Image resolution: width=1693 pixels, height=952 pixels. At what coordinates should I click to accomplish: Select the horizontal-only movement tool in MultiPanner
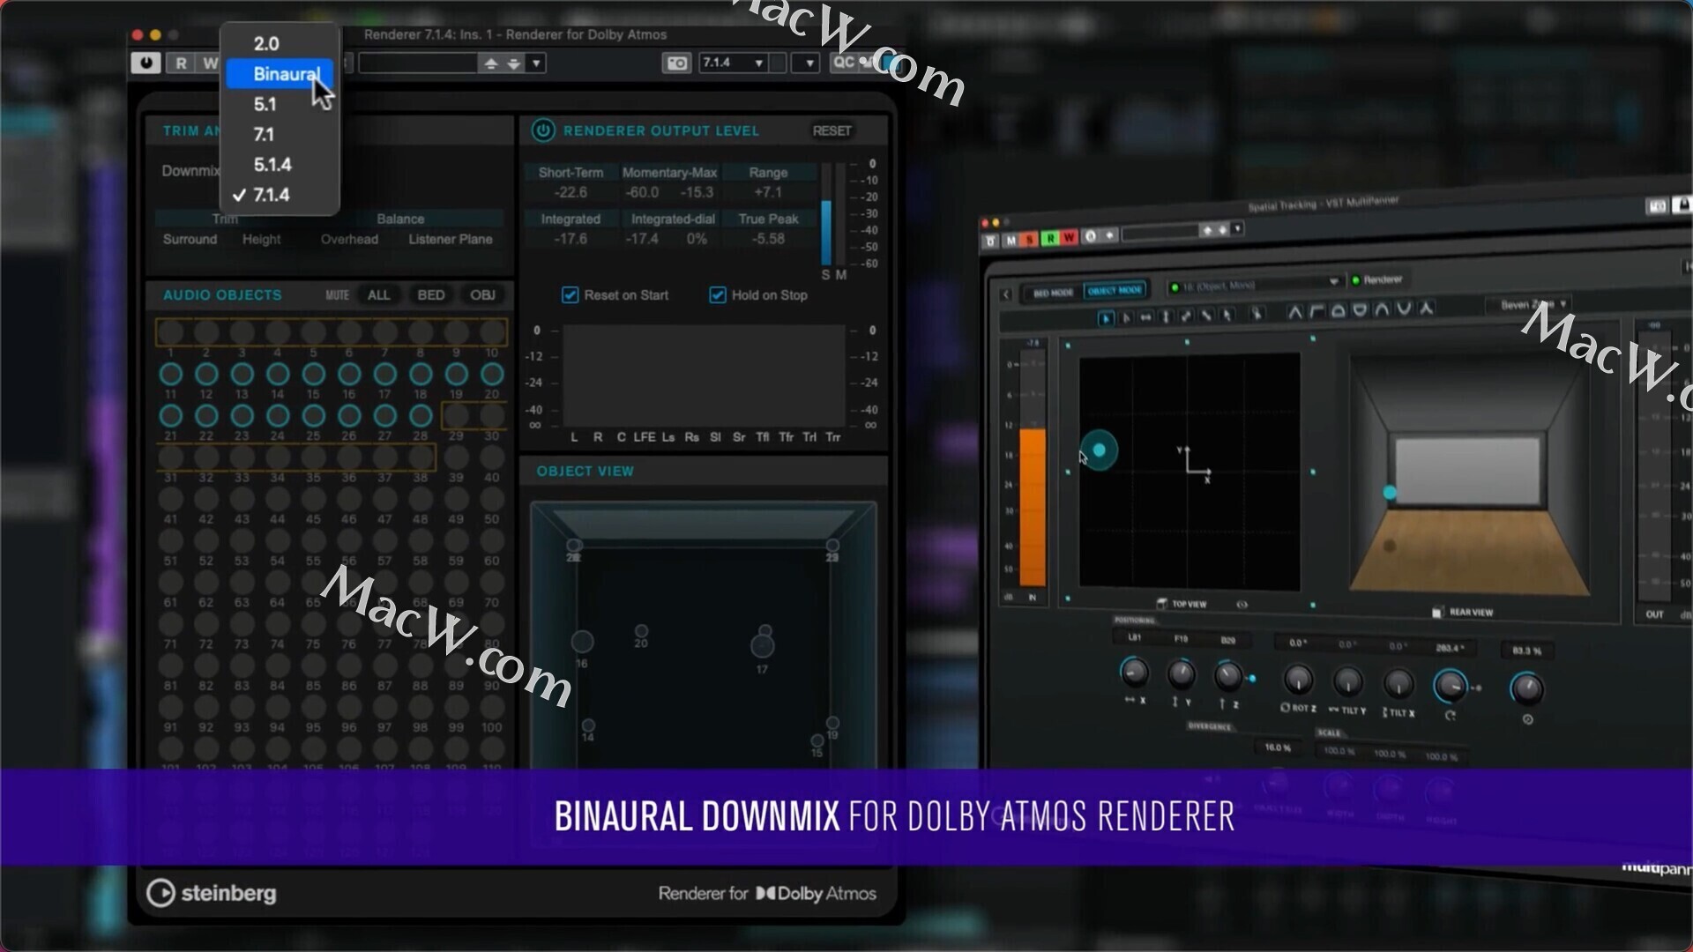1145,316
